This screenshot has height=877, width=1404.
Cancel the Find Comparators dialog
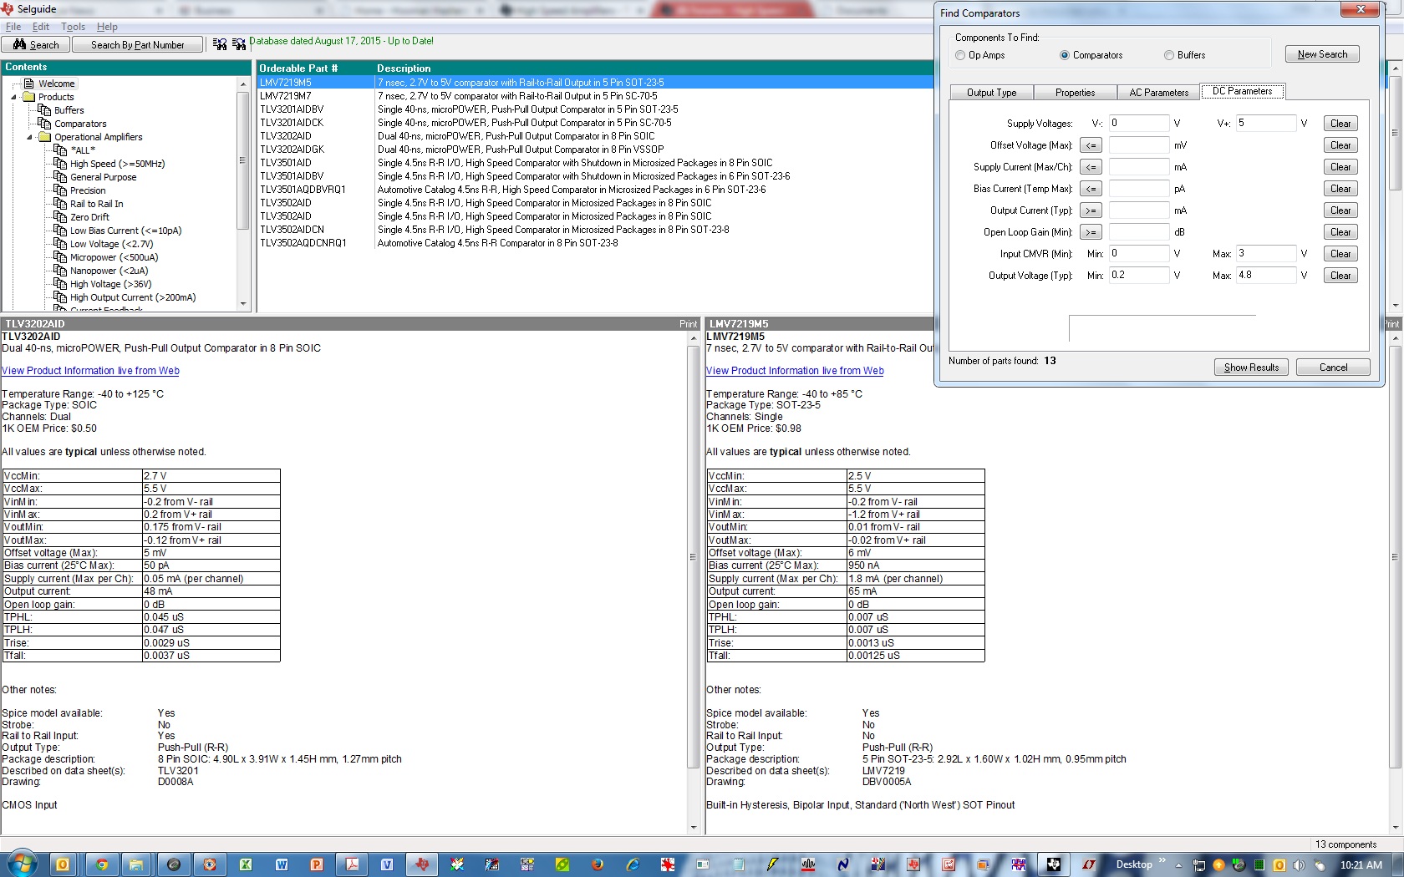pos(1333,368)
